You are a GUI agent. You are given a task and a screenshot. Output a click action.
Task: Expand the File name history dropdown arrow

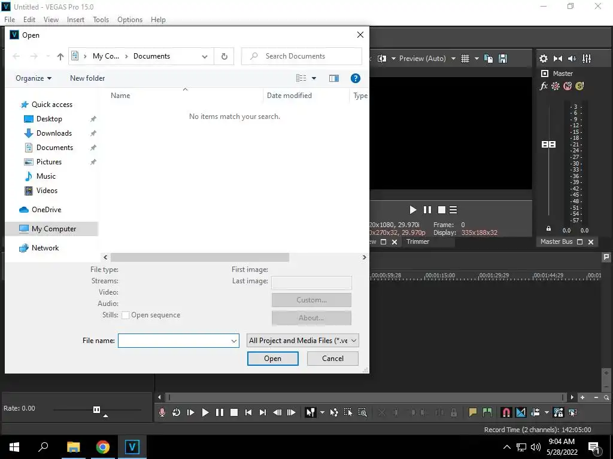click(x=234, y=341)
